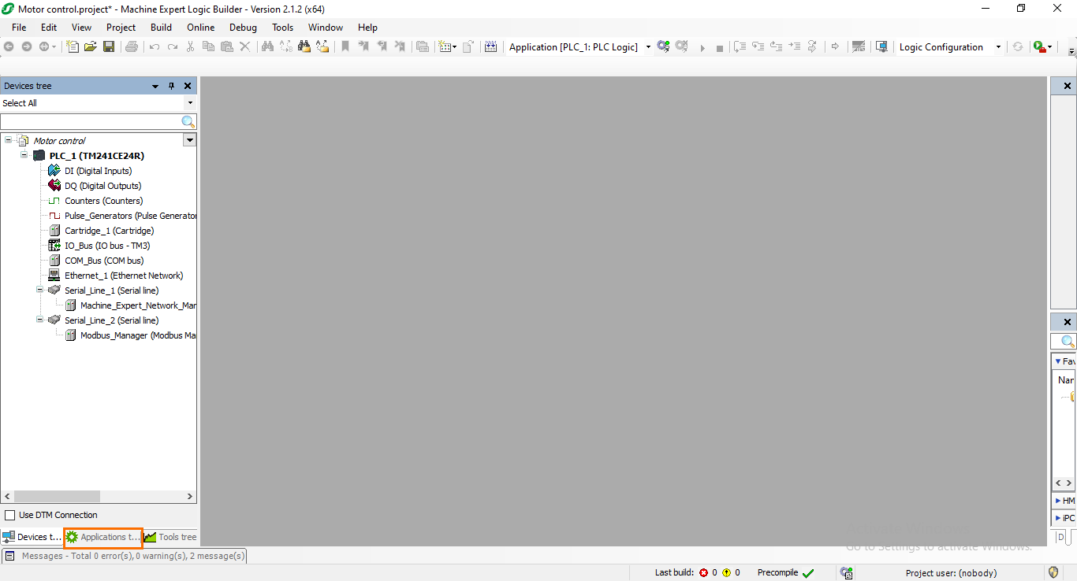Save the Motor control project
The width and height of the screenshot is (1077, 581).
point(110,47)
